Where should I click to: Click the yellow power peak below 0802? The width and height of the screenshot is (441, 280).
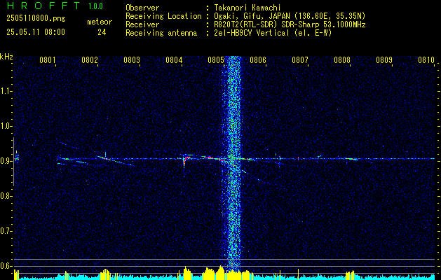pos(105,274)
